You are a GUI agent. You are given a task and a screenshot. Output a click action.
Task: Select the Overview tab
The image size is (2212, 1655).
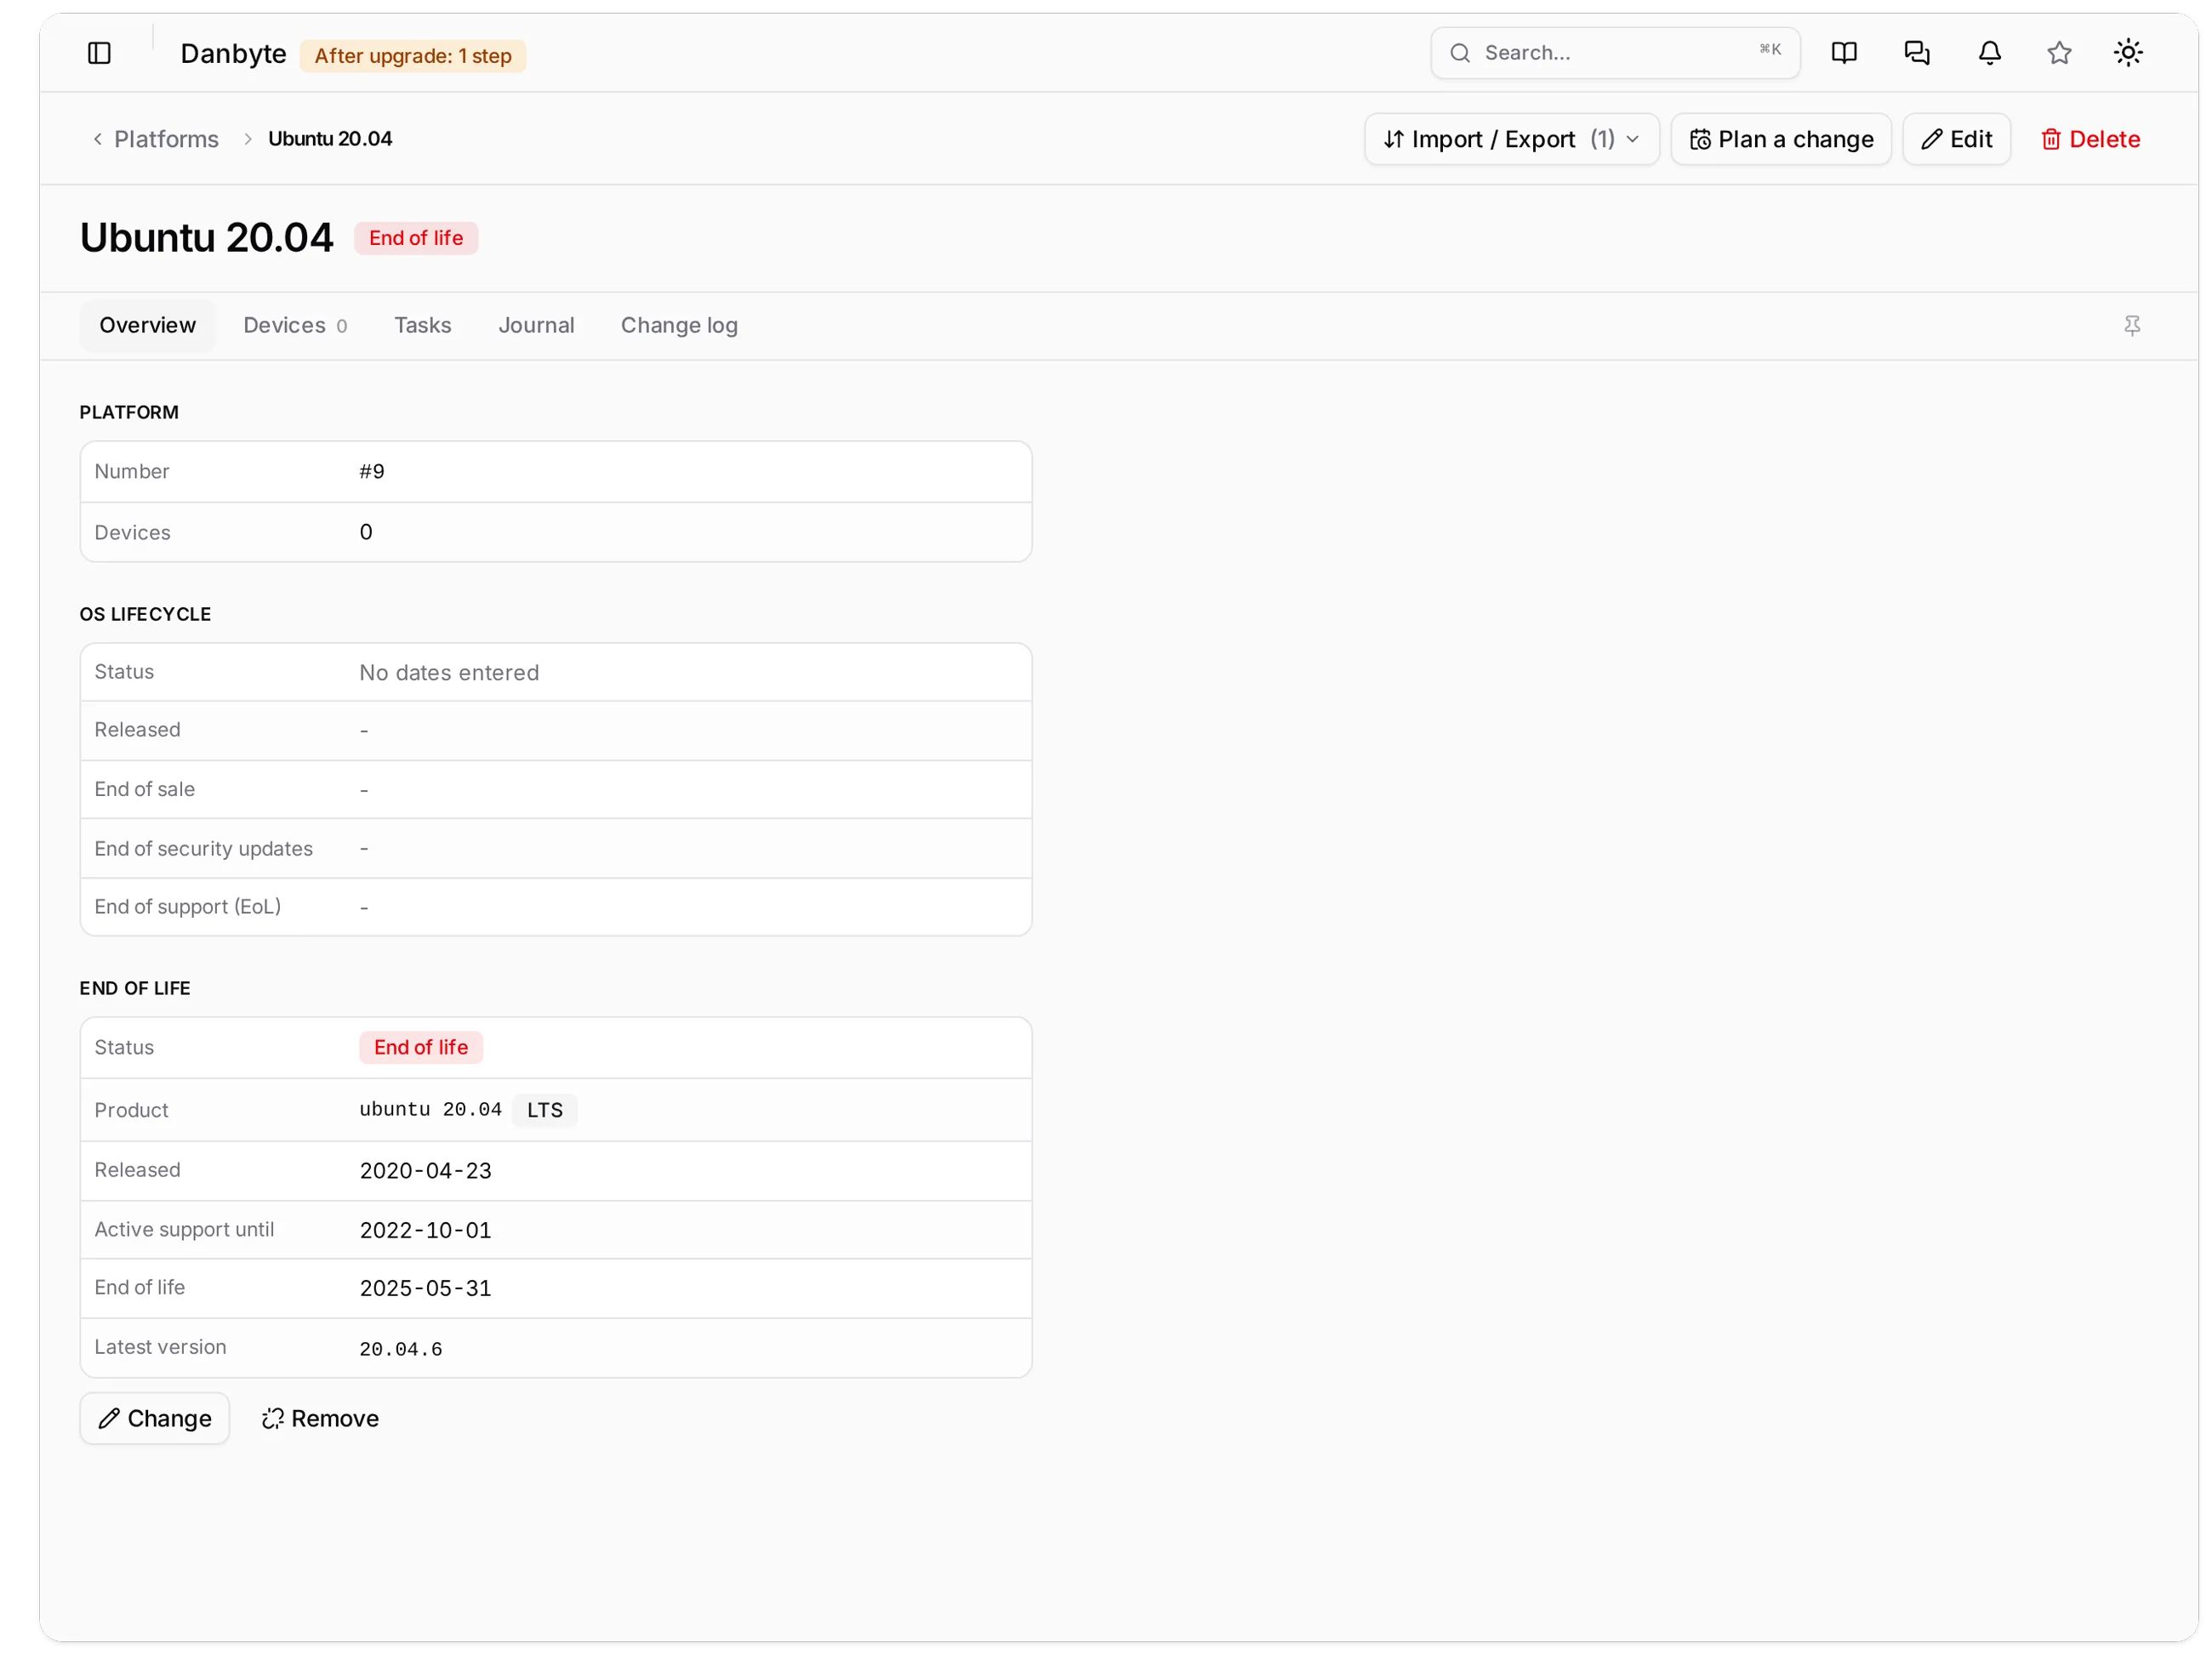tap(148, 326)
